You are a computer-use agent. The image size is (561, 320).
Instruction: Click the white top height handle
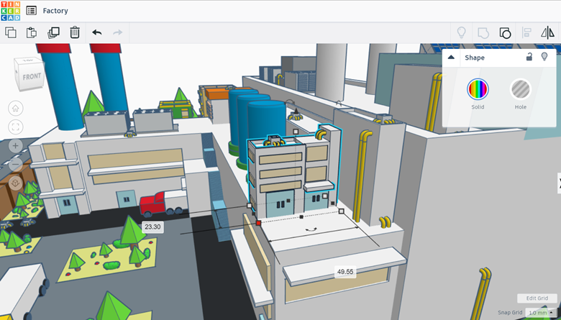pos(296,132)
